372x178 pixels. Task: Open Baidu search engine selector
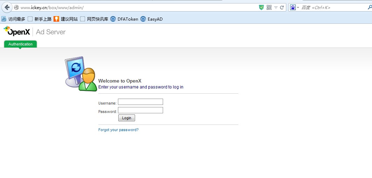click(294, 8)
